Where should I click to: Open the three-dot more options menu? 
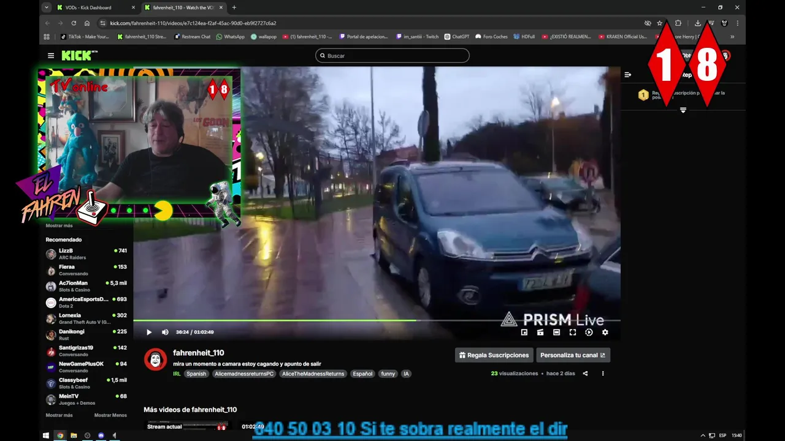(x=603, y=373)
